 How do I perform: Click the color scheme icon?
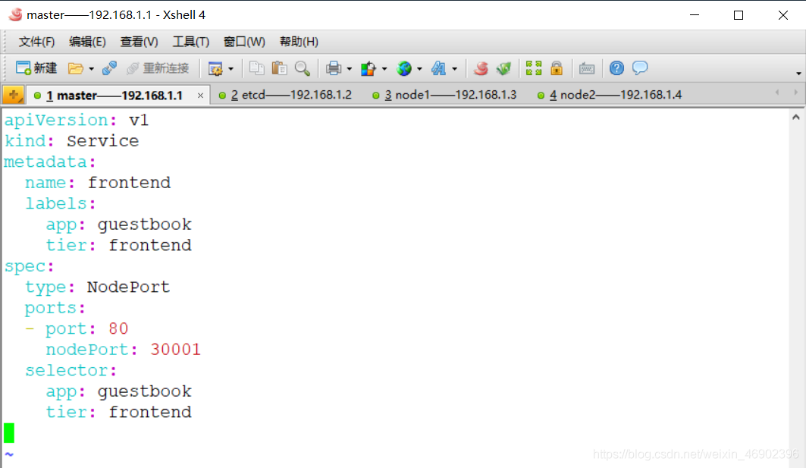coord(368,68)
